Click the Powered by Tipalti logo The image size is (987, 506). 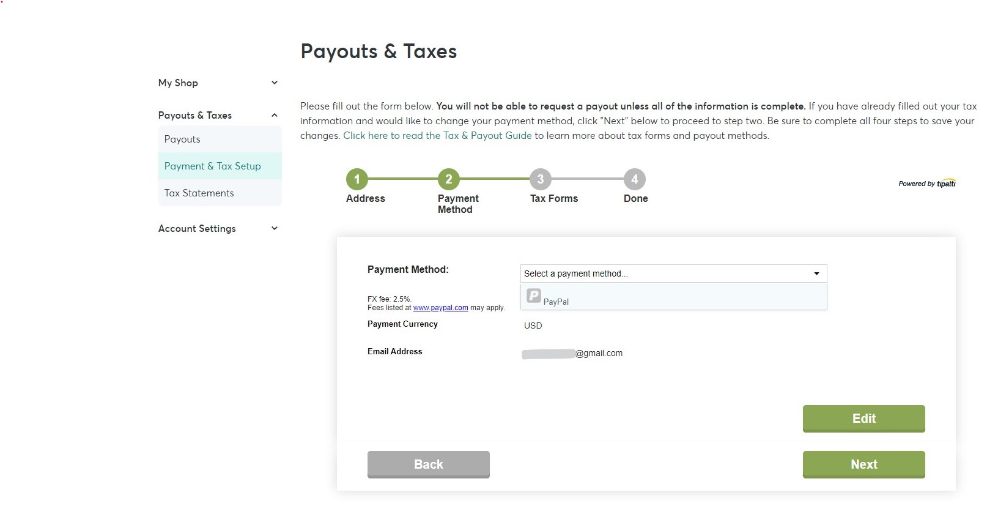click(927, 184)
